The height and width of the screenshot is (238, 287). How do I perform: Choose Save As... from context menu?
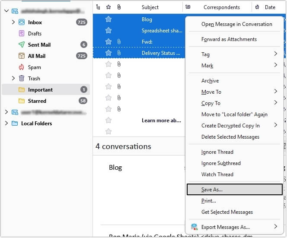coord(234,190)
